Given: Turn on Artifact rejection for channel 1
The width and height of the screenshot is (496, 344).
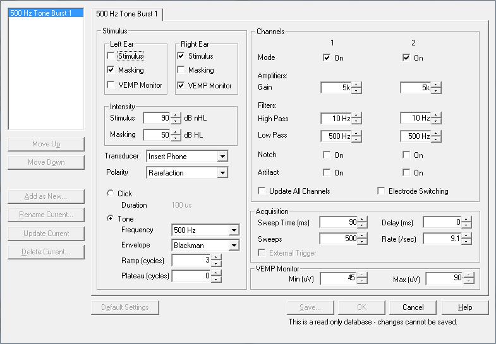Looking at the screenshot, I should (x=327, y=172).
